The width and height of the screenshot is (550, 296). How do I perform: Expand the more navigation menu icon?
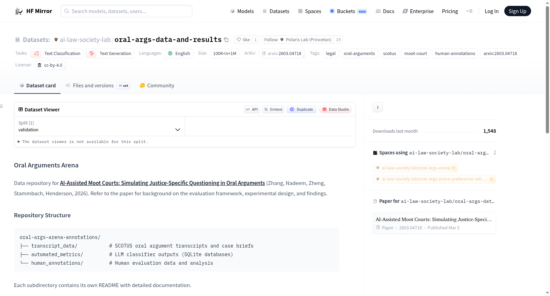469,11
